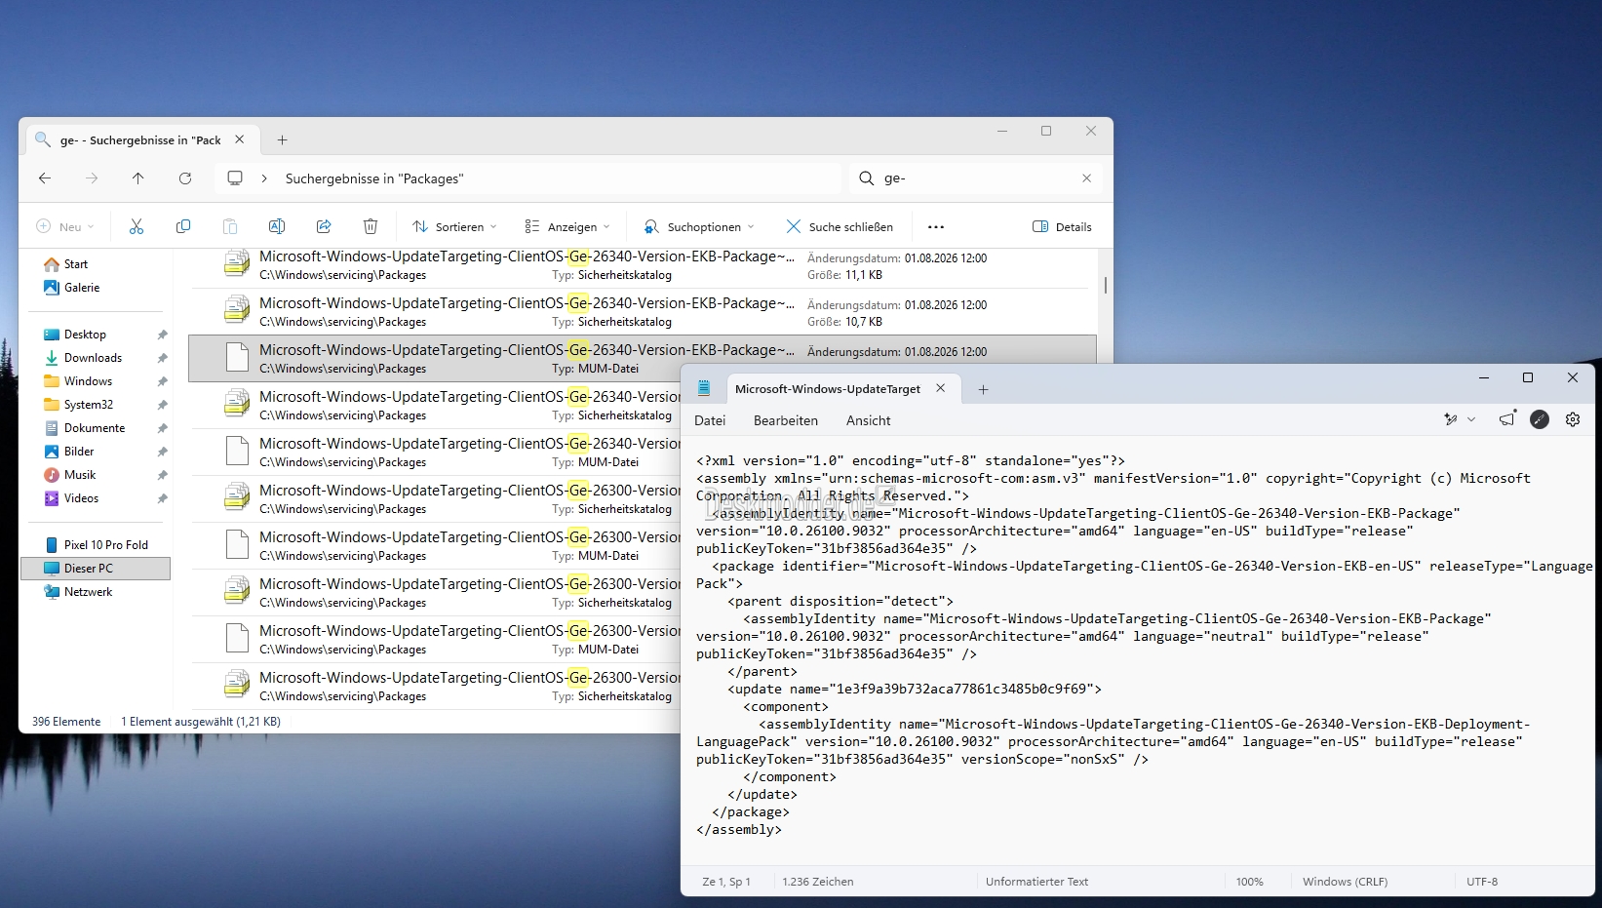Open the three-dot more options in Explorer
The width and height of the screenshot is (1602, 908).
pos(936,227)
